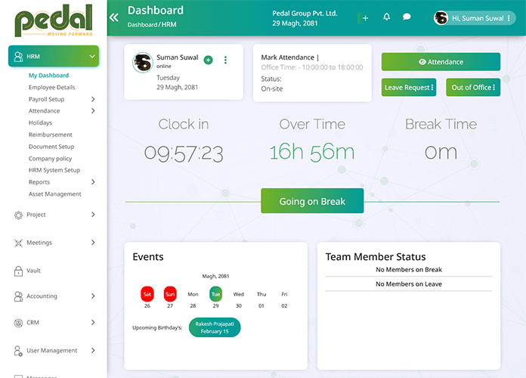Image resolution: width=526 pixels, height=378 pixels.
Task: Select Tue 29 in Events calendar
Action: coord(216,294)
